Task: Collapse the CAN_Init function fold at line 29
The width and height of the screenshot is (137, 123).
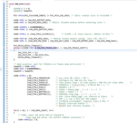Action: click(x=9, y=4)
